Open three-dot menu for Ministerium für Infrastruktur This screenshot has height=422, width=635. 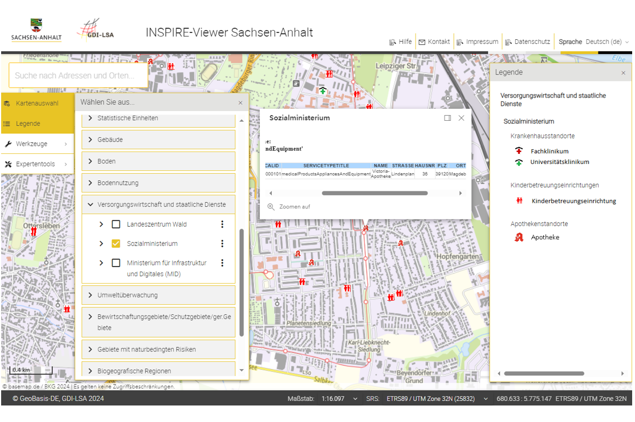pos(222,263)
